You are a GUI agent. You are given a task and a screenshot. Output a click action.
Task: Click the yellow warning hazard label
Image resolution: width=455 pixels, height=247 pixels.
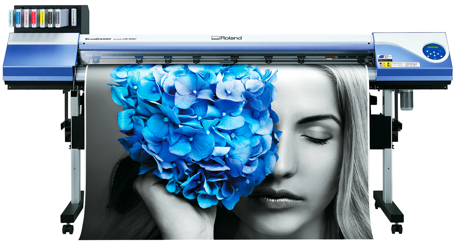point(387,64)
